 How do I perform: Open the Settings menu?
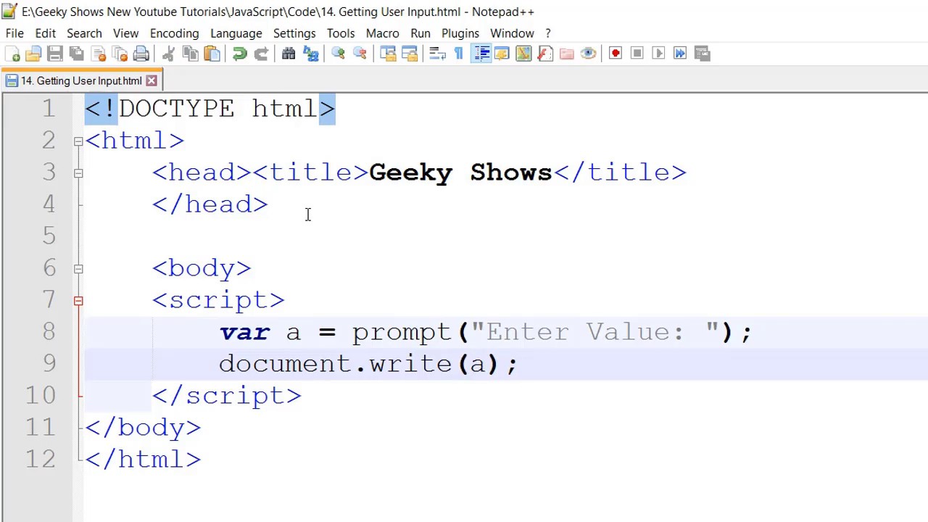click(294, 33)
